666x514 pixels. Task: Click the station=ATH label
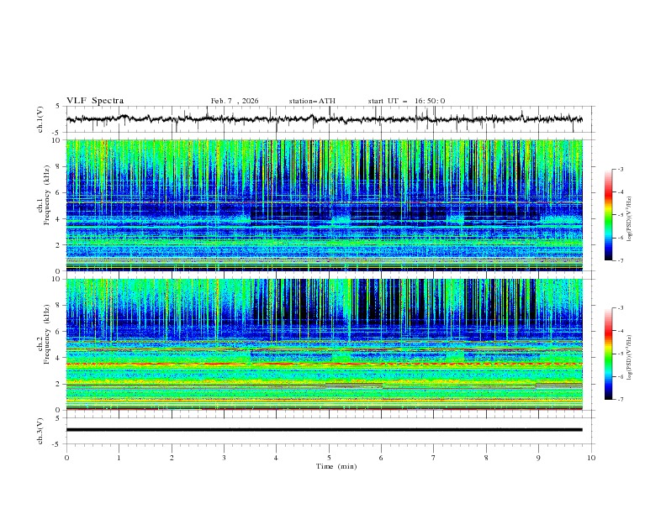click(x=312, y=101)
